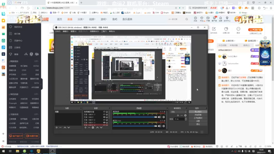274x154 pixels.
Task: Toggle visibility of 文本 (GDI+) 2 source
Action: [x=104, y=120]
